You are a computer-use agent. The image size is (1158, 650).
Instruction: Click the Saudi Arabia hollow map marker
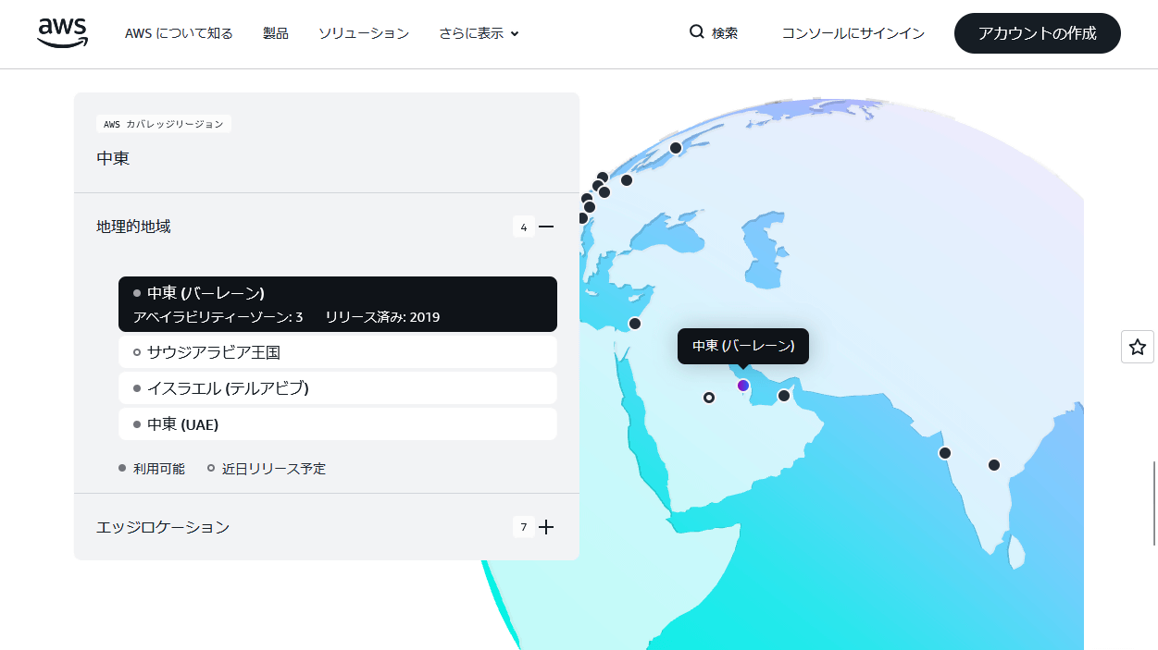[x=709, y=398]
